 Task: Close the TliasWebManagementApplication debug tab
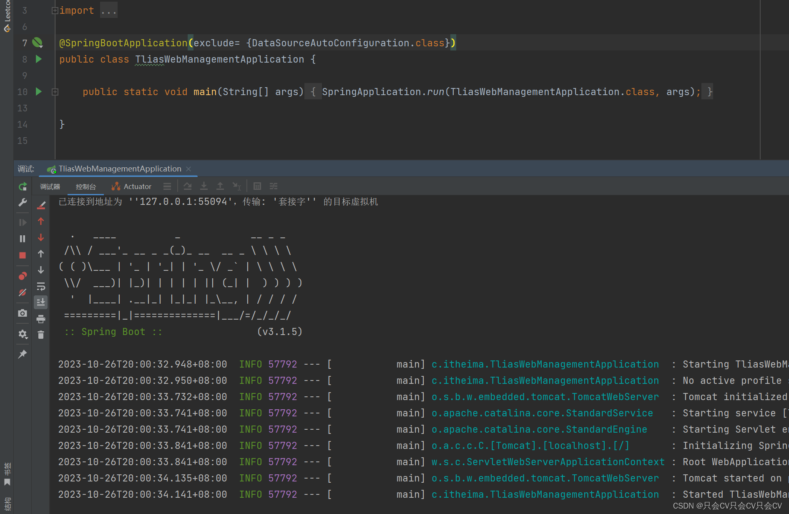(x=188, y=169)
